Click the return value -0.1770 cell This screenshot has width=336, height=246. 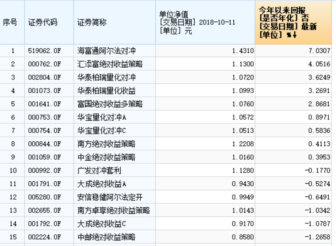click(317, 171)
